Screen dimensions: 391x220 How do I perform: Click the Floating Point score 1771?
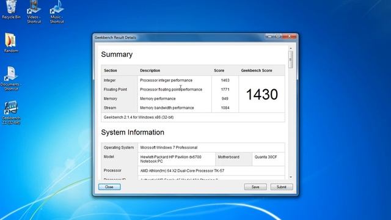(225, 89)
